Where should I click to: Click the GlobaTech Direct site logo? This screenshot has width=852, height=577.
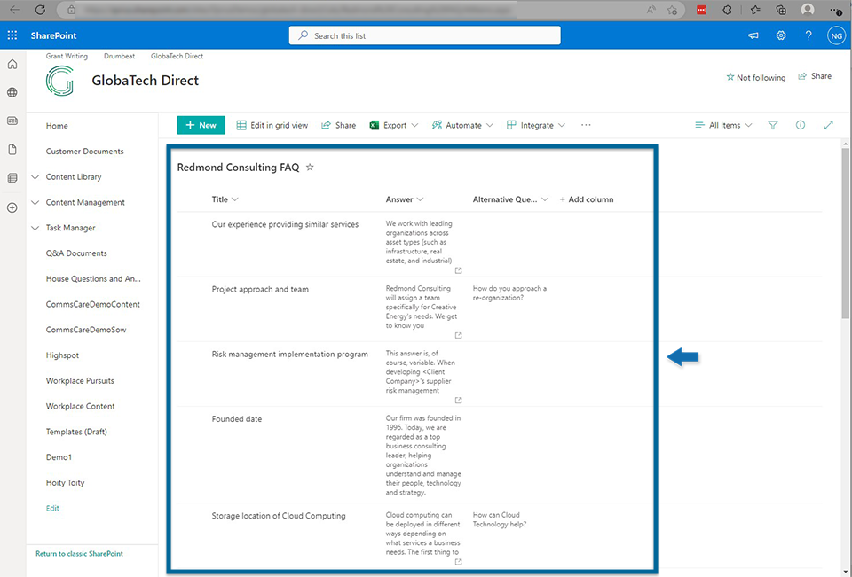pyautogui.click(x=60, y=81)
